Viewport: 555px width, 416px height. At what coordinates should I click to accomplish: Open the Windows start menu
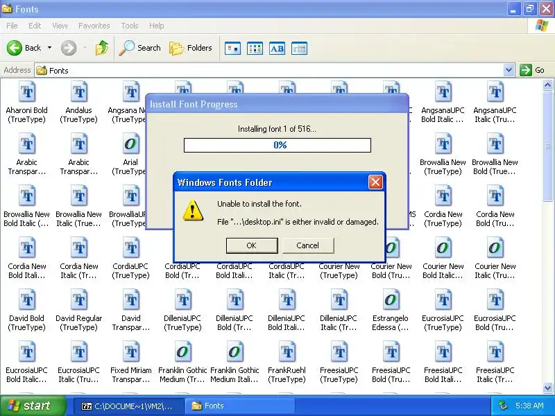[x=32, y=406]
